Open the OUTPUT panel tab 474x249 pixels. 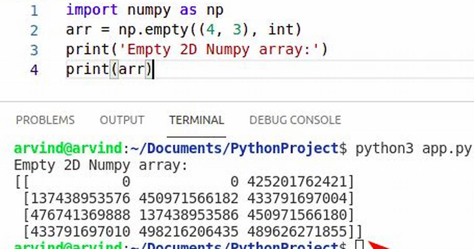122,120
